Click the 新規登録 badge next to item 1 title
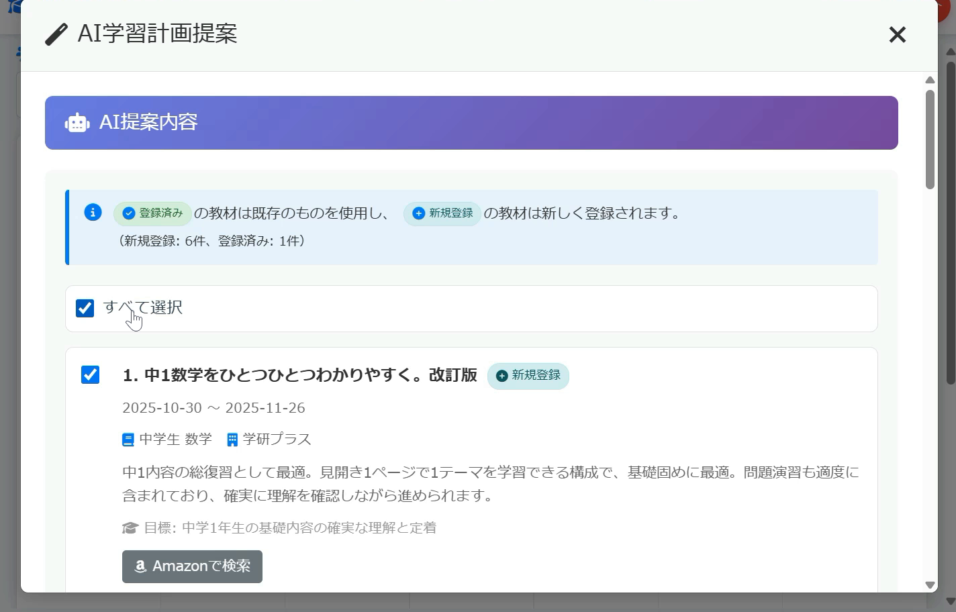956x612 pixels. [528, 376]
